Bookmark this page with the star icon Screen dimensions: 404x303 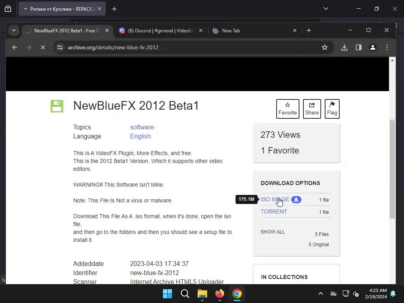(x=325, y=47)
